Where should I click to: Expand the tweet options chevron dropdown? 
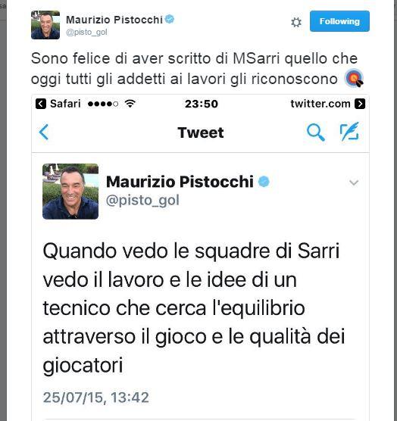[354, 182]
